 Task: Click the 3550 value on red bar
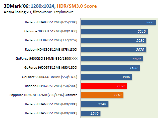point(120,86)
